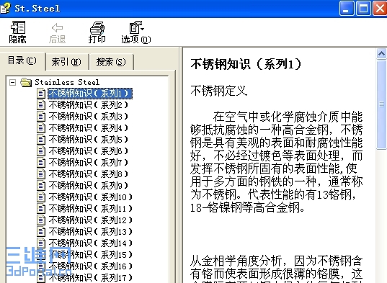Screen dimensions: 387x283
Task: Click page icon beside 系列8 topic
Action: coord(41,174)
